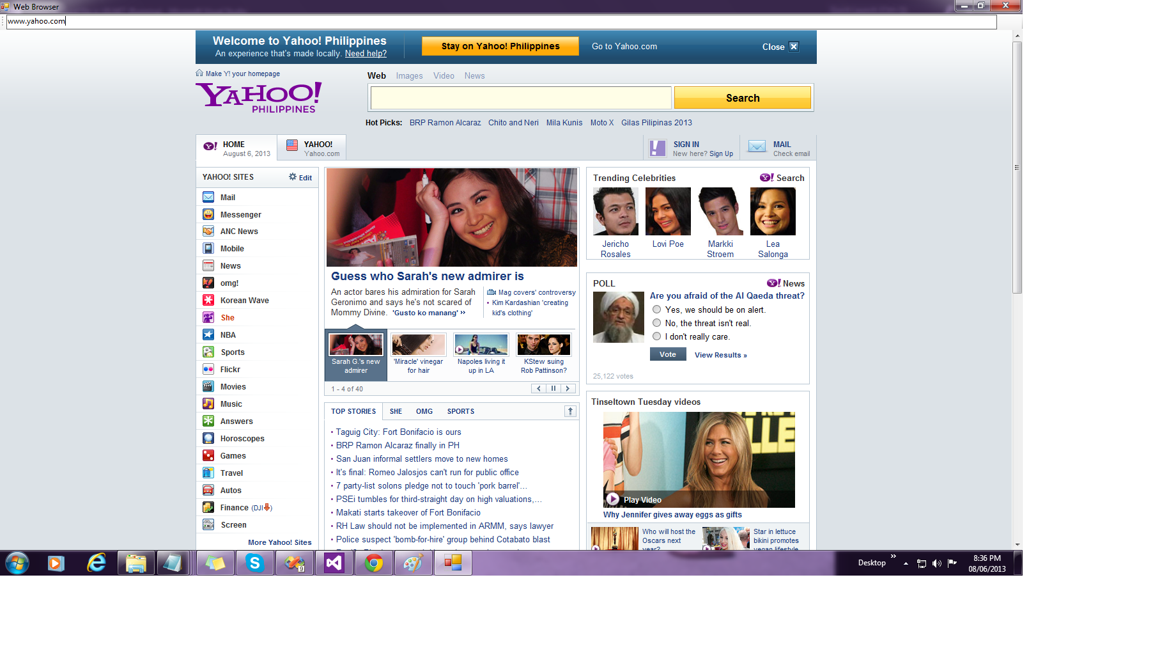Launch Skype from the taskbar
The width and height of the screenshot is (1176, 660).
pos(255,563)
